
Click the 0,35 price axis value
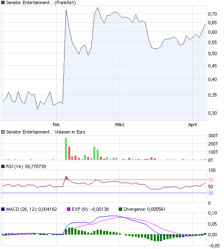212,95
